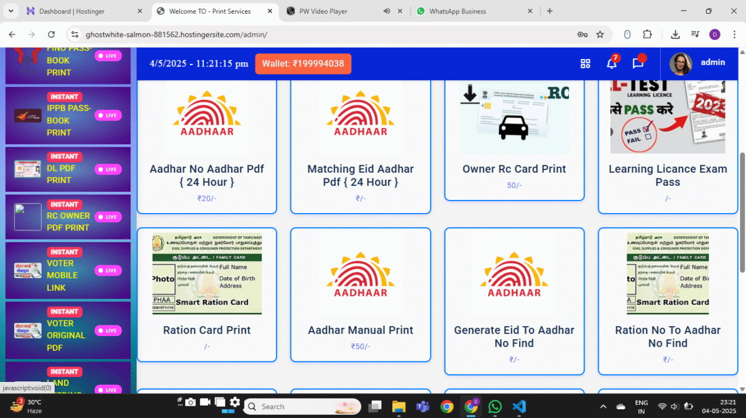The width and height of the screenshot is (746, 418).
Task: Open the browser extensions puzzle icon
Action: (x=647, y=35)
